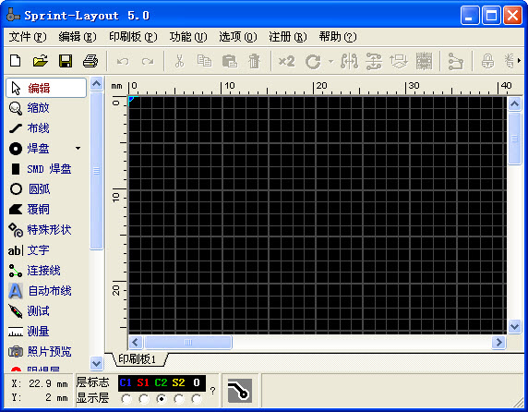Click the Cut scissors icon

click(x=180, y=61)
